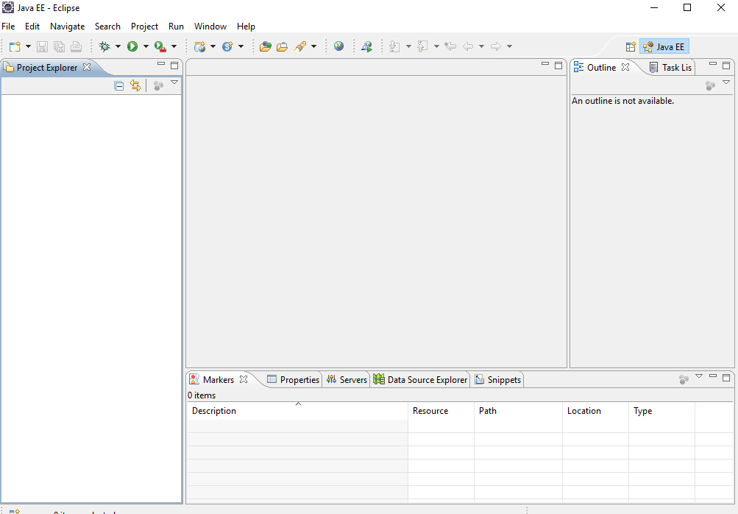
Task: Open the New wizard dropdown arrow
Action: 28,46
